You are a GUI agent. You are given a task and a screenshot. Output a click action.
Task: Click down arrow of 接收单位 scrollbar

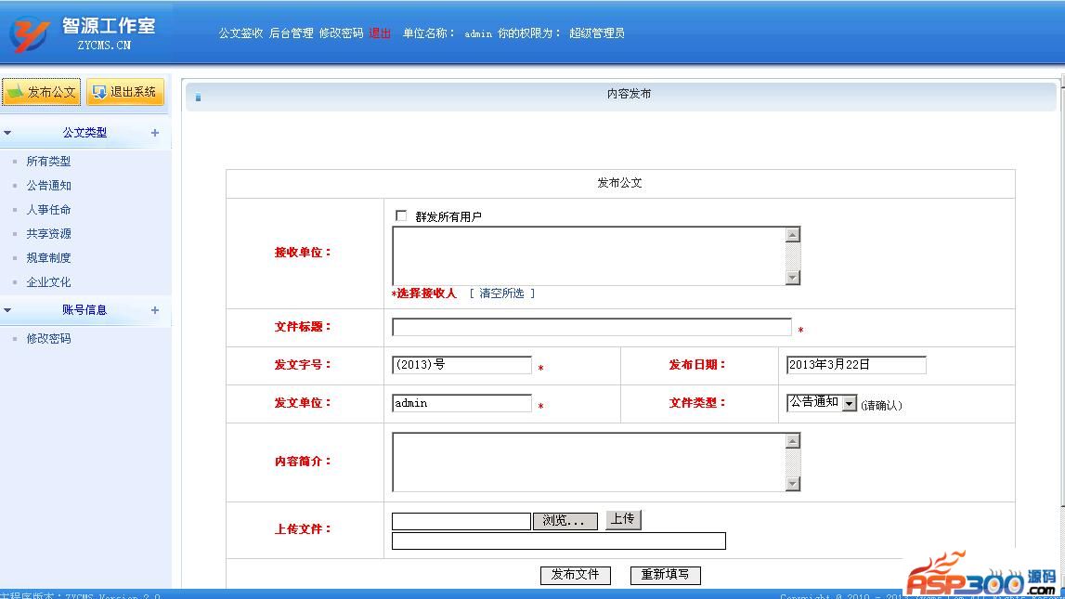[793, 277]
